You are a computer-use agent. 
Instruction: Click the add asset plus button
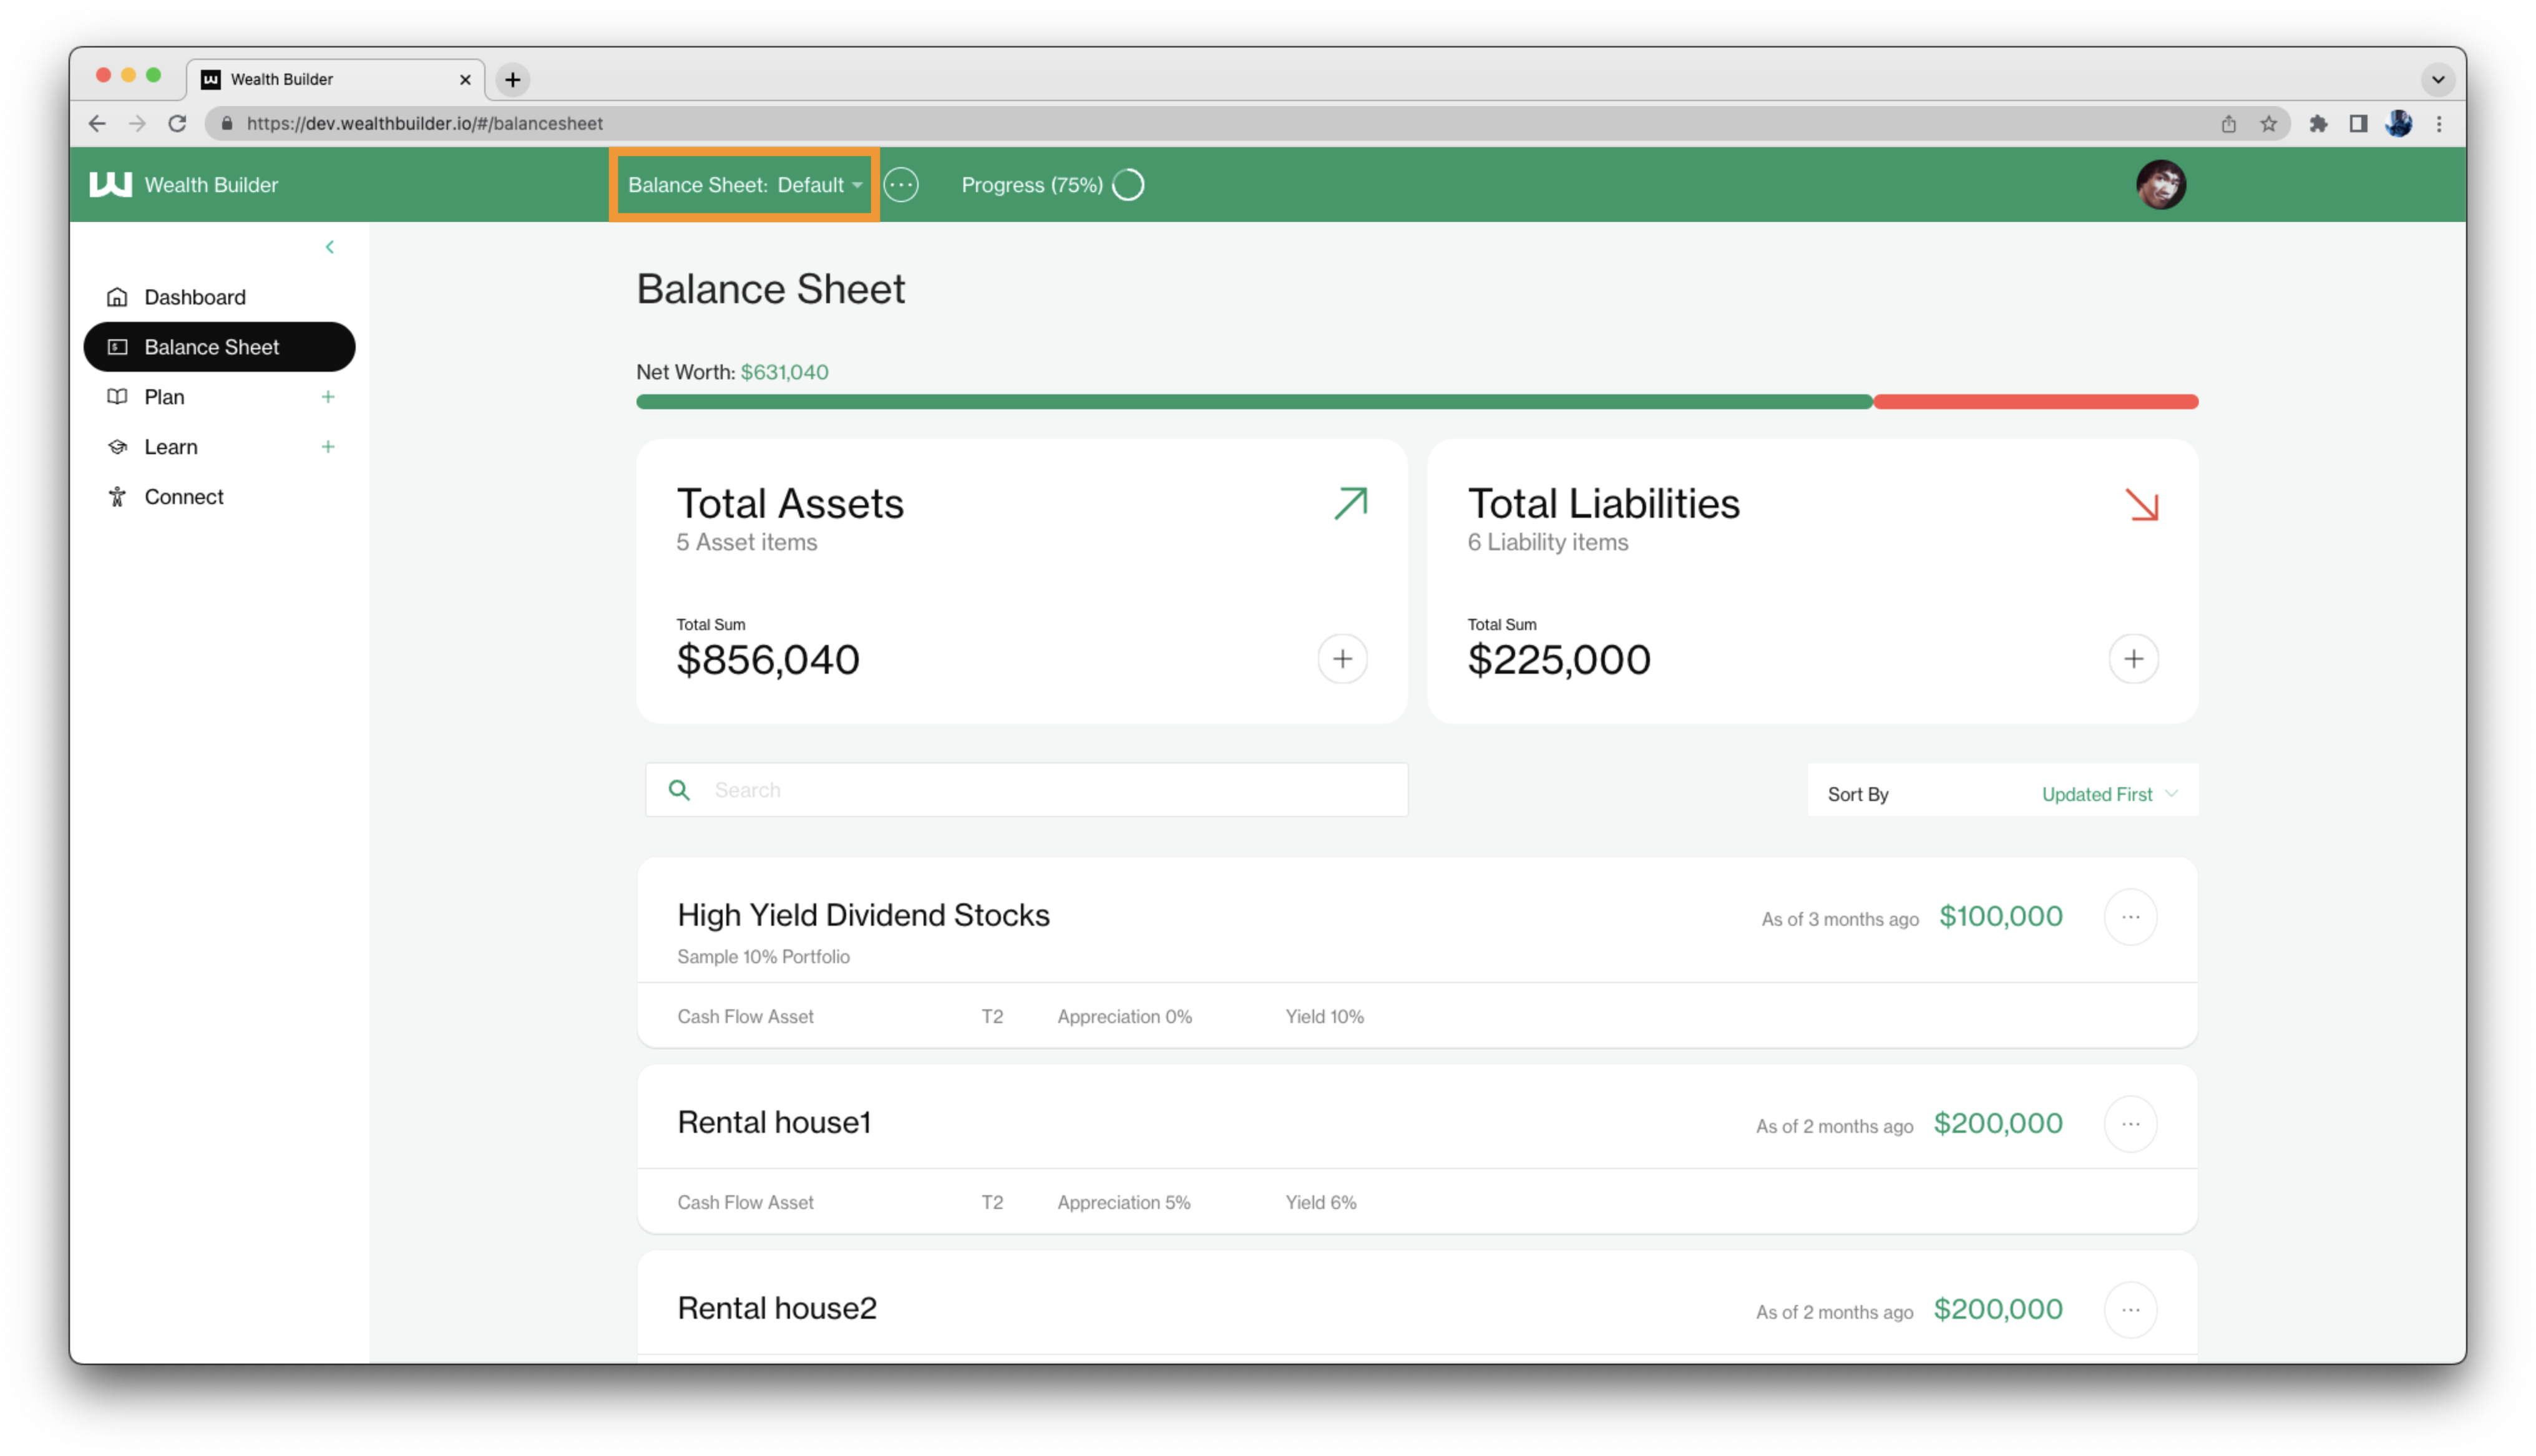(x=1342, y=658)
